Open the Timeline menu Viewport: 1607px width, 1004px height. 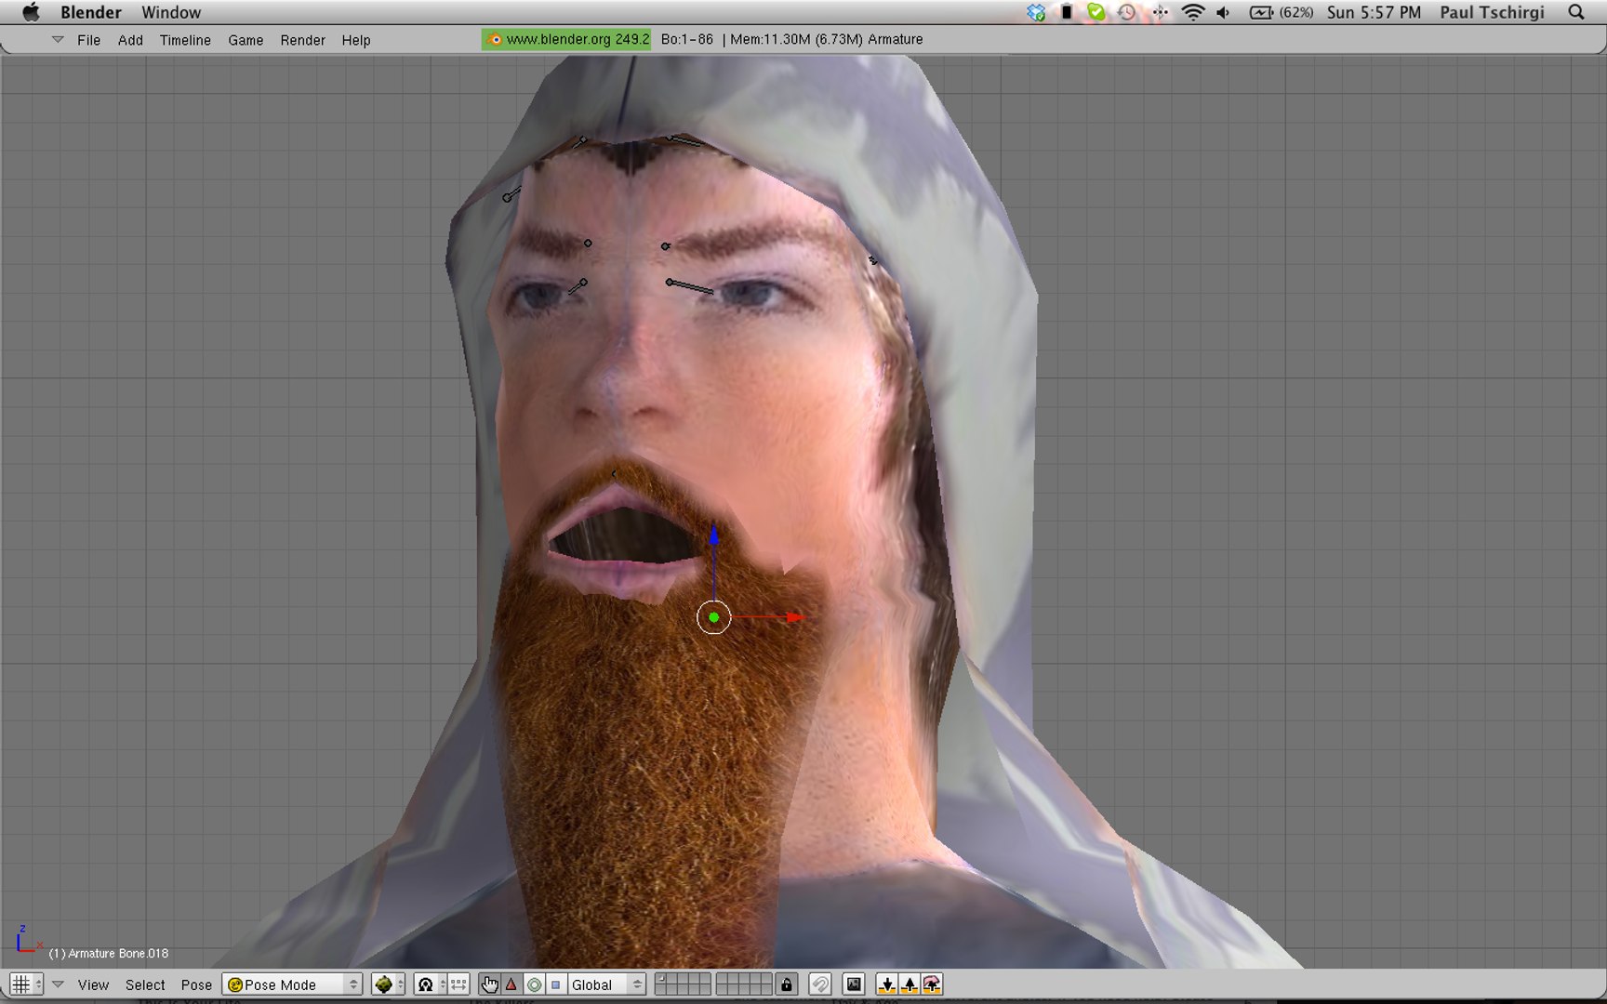point(185,40)
